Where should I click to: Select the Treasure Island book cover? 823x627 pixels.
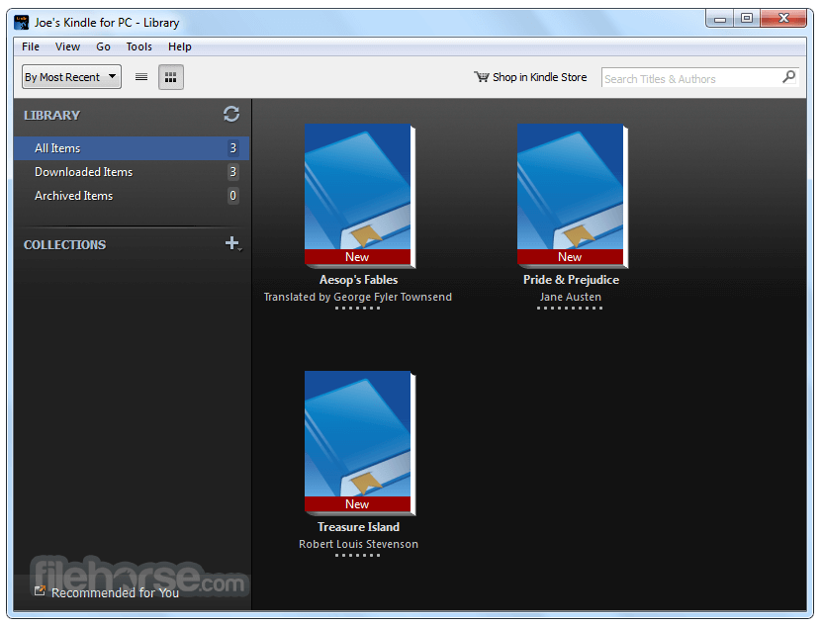(x=360, y=442)
